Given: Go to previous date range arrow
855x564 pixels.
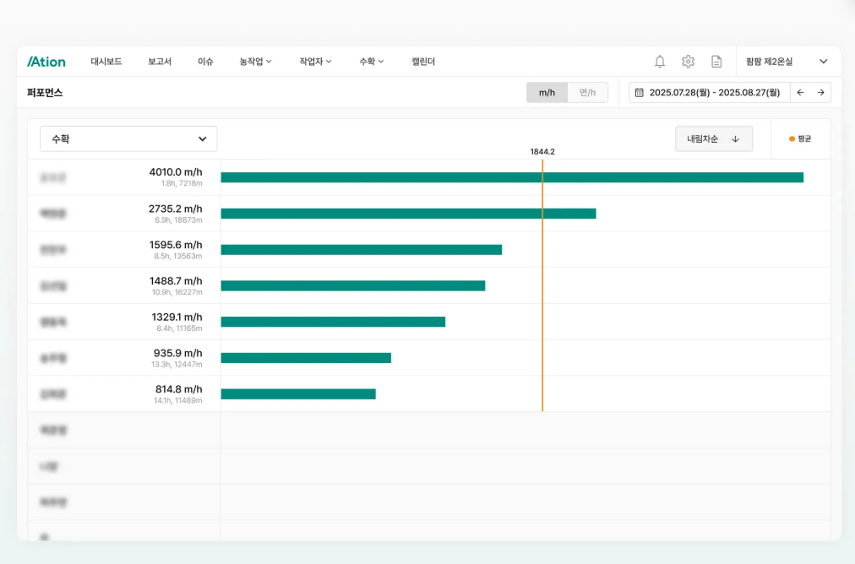Looking at the screenshot, I should pyautogui.click(x=801, y=93).
